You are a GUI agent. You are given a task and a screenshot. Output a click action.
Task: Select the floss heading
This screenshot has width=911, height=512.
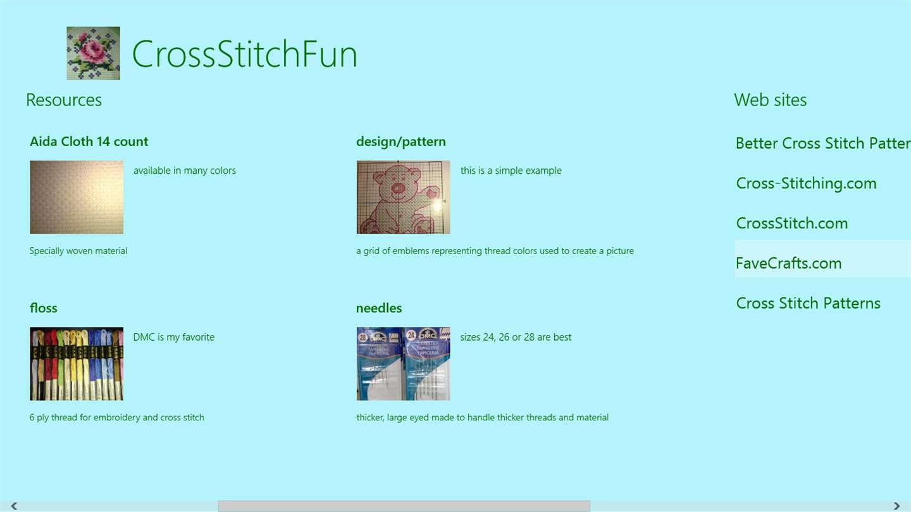point(44,308)
